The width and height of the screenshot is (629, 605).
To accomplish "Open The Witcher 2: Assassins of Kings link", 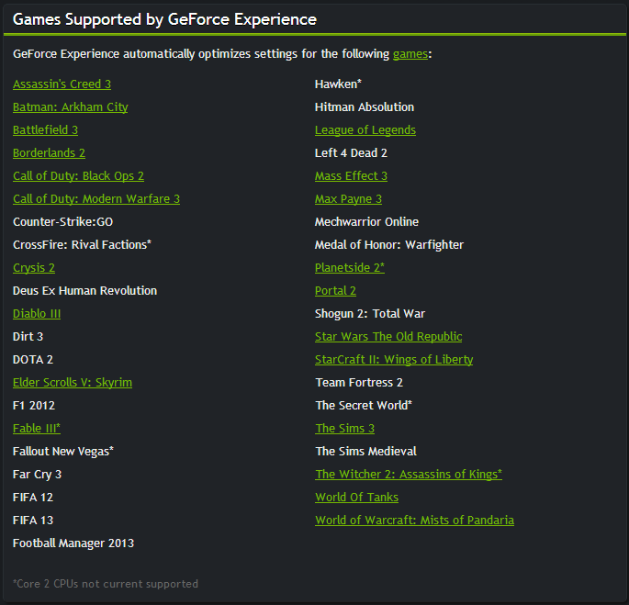I will tap(409, 475).
